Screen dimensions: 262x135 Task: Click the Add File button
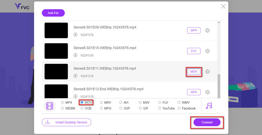tap(53, 13)
